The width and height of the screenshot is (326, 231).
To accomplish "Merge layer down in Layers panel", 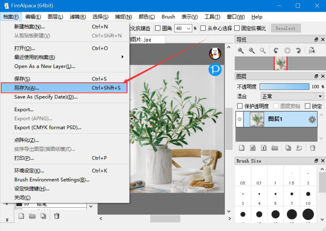I will [299, 148].
